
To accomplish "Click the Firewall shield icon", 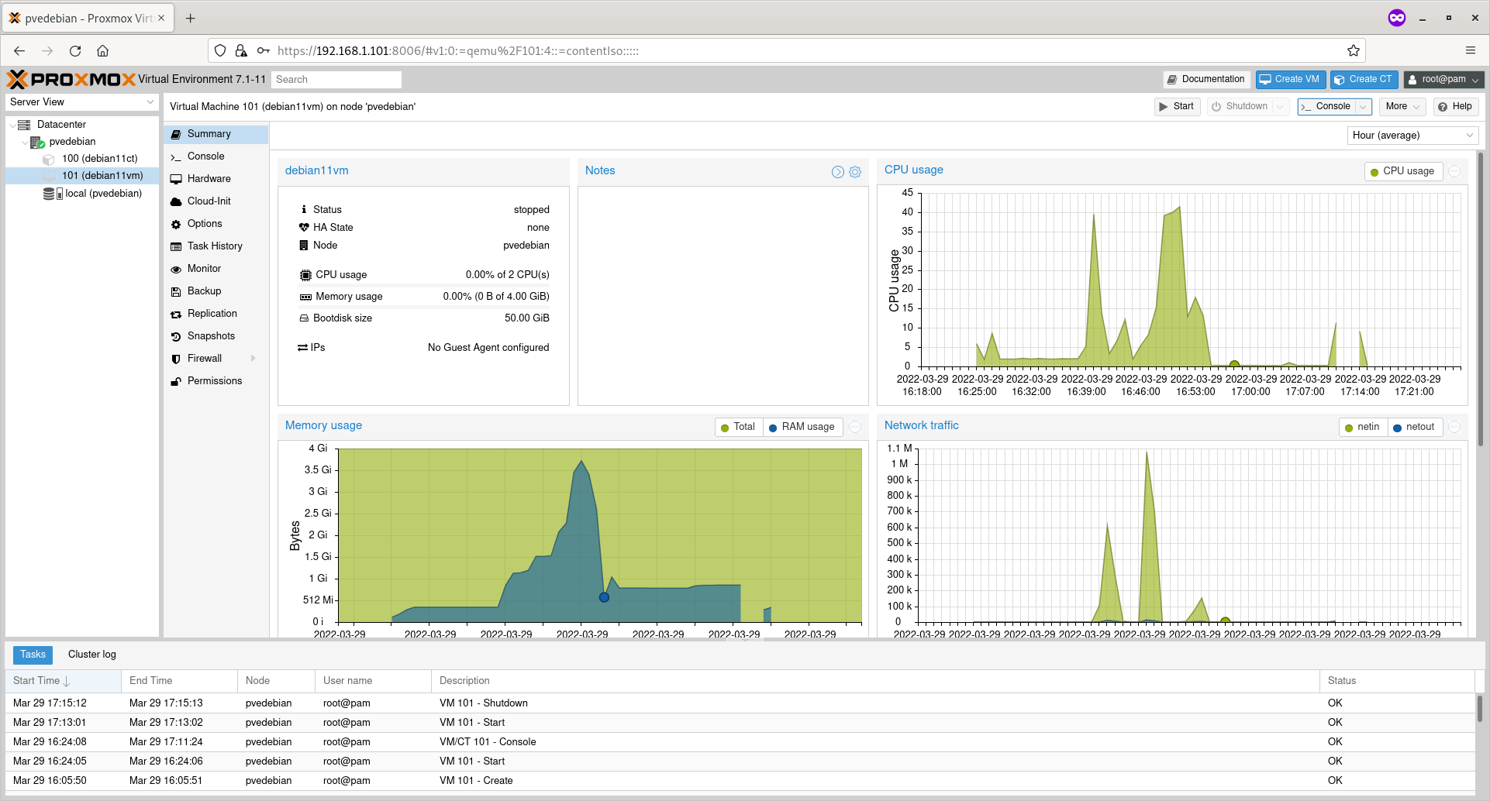I will coord(176,359).
